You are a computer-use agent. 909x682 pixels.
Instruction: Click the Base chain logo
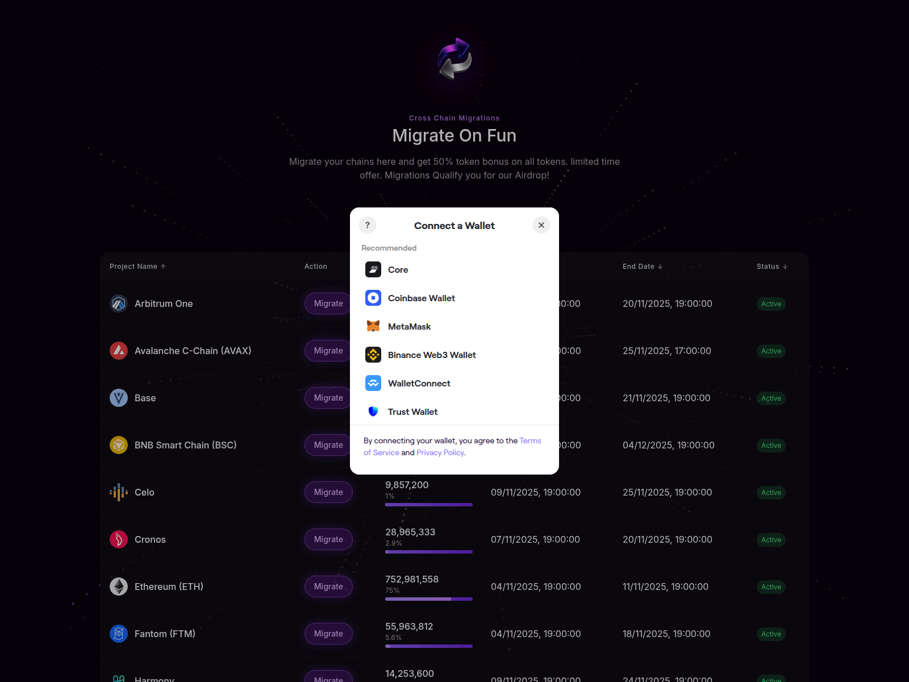pos(119,398)
